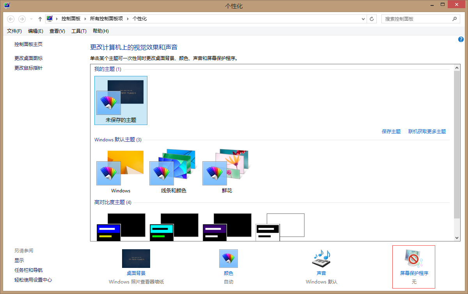Click the blue help question mark icon
The width and height of the screenshot is (468, 294).
click(461, 39)
